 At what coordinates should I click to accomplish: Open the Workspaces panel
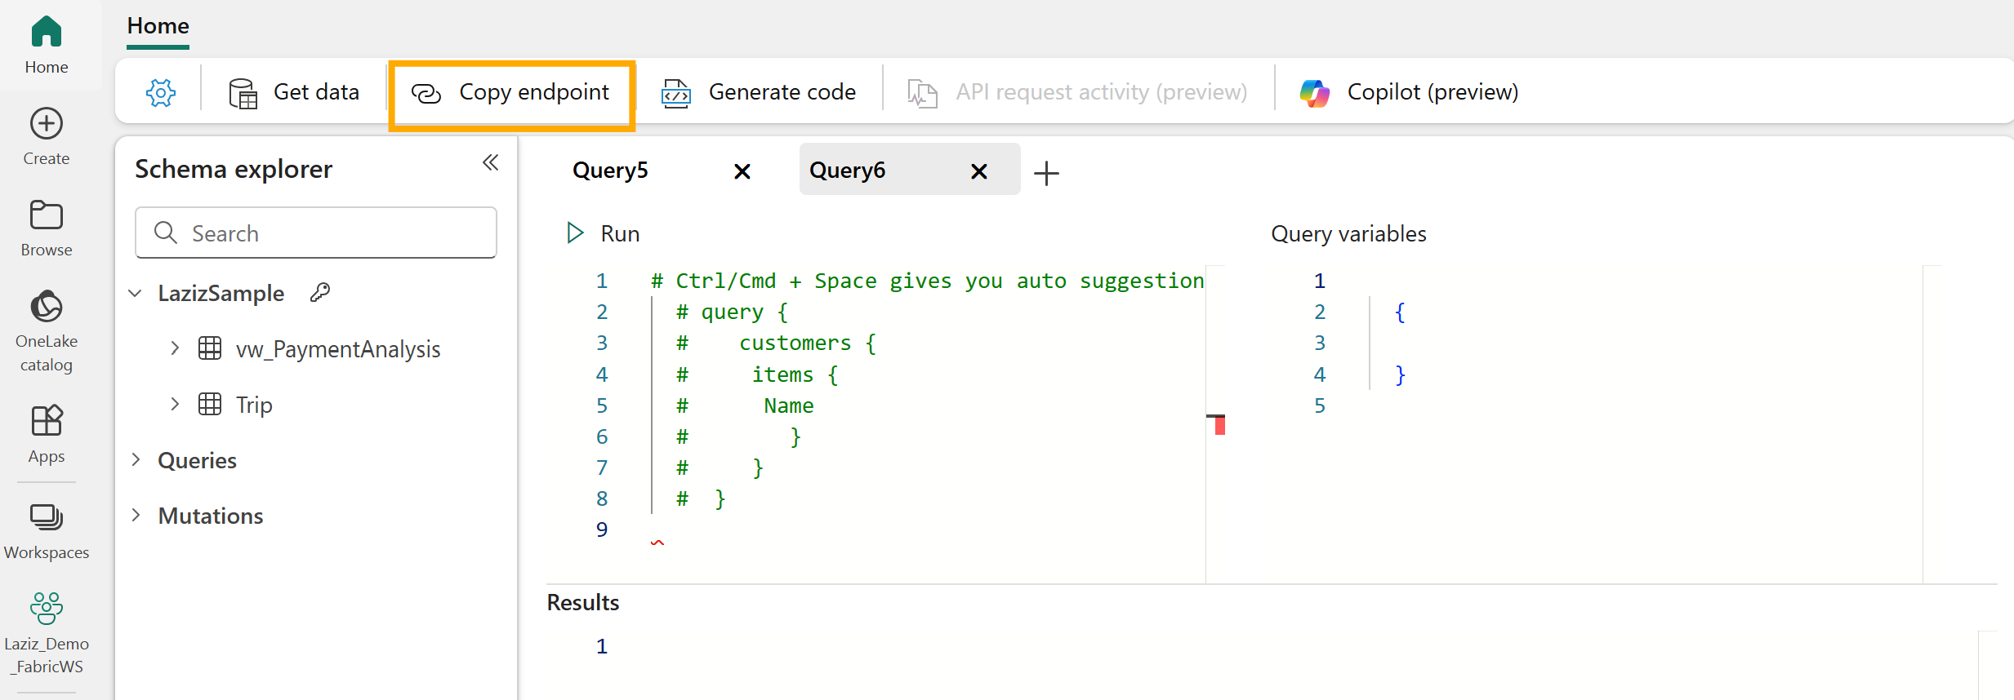point(47,532)
